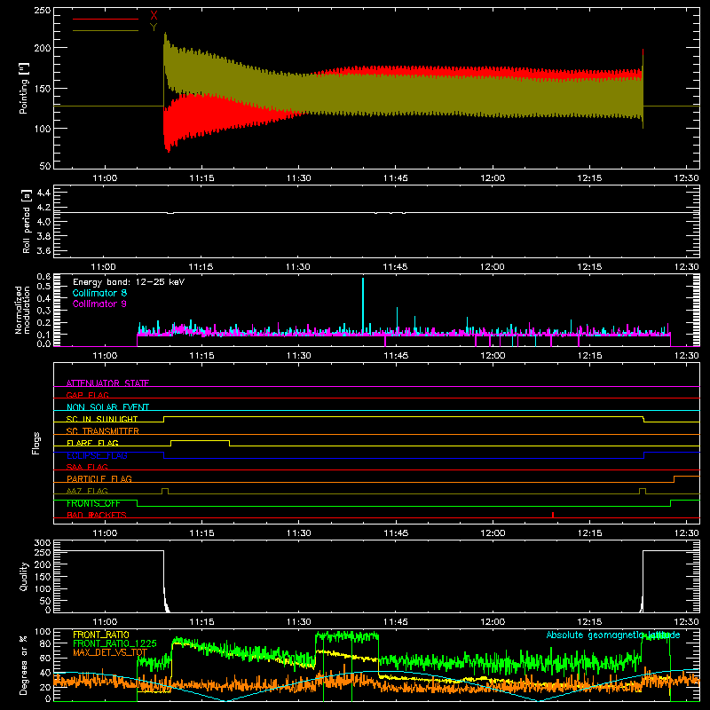Click the red BAD_PACKETS tick mark
This screenshot has height=710, width=710.
tap(553, 515)
